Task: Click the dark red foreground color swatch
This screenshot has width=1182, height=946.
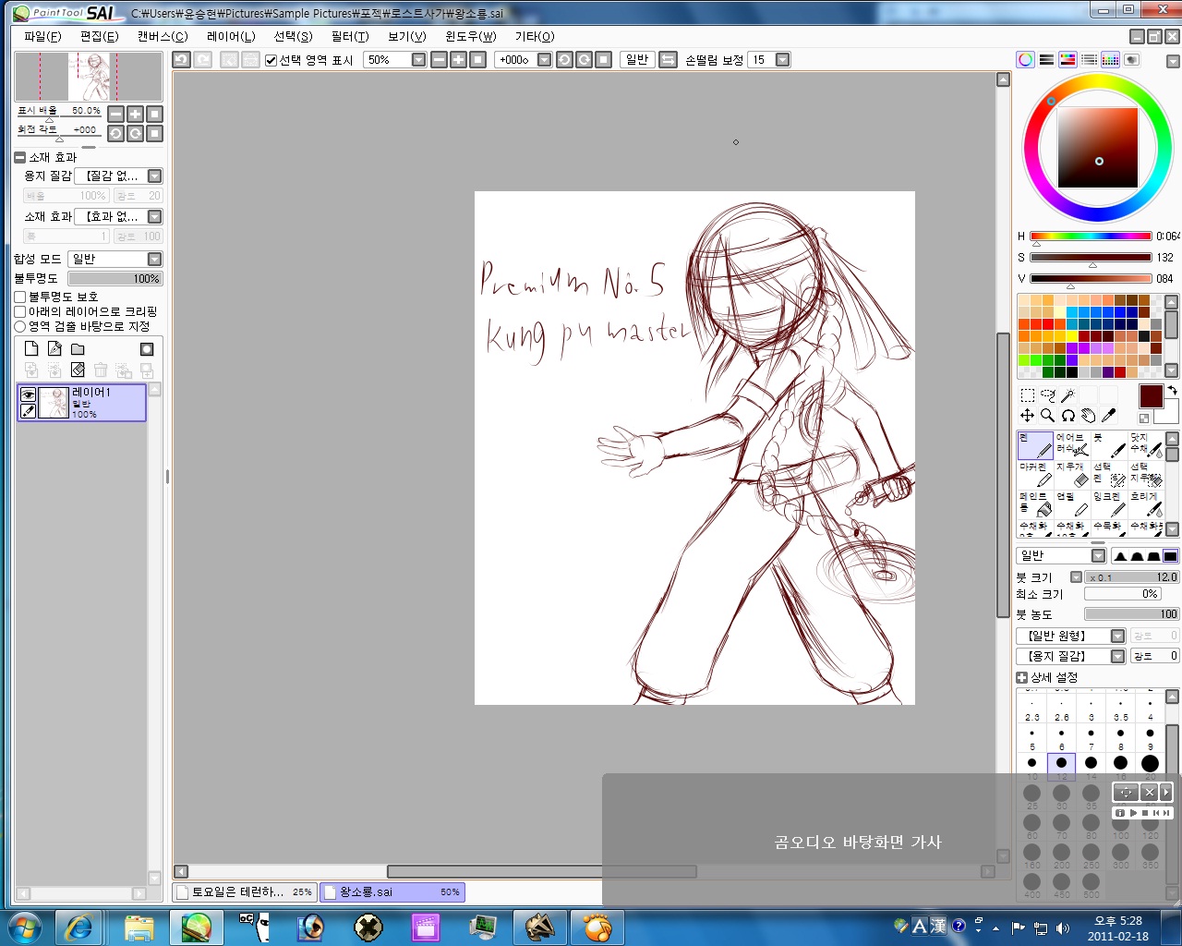Action: pos(1151,396)
